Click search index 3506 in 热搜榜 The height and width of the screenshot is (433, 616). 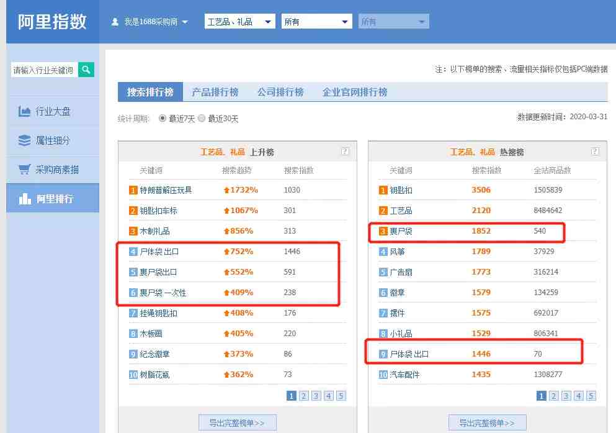click(481, 190)
